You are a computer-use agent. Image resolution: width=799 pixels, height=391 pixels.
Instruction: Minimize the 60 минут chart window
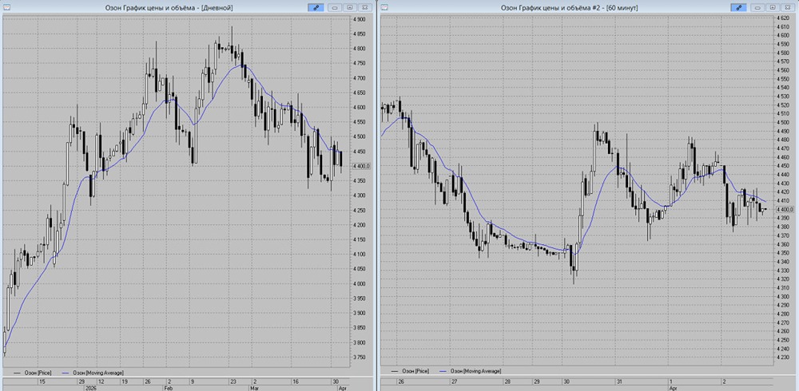tap(757, 7)
